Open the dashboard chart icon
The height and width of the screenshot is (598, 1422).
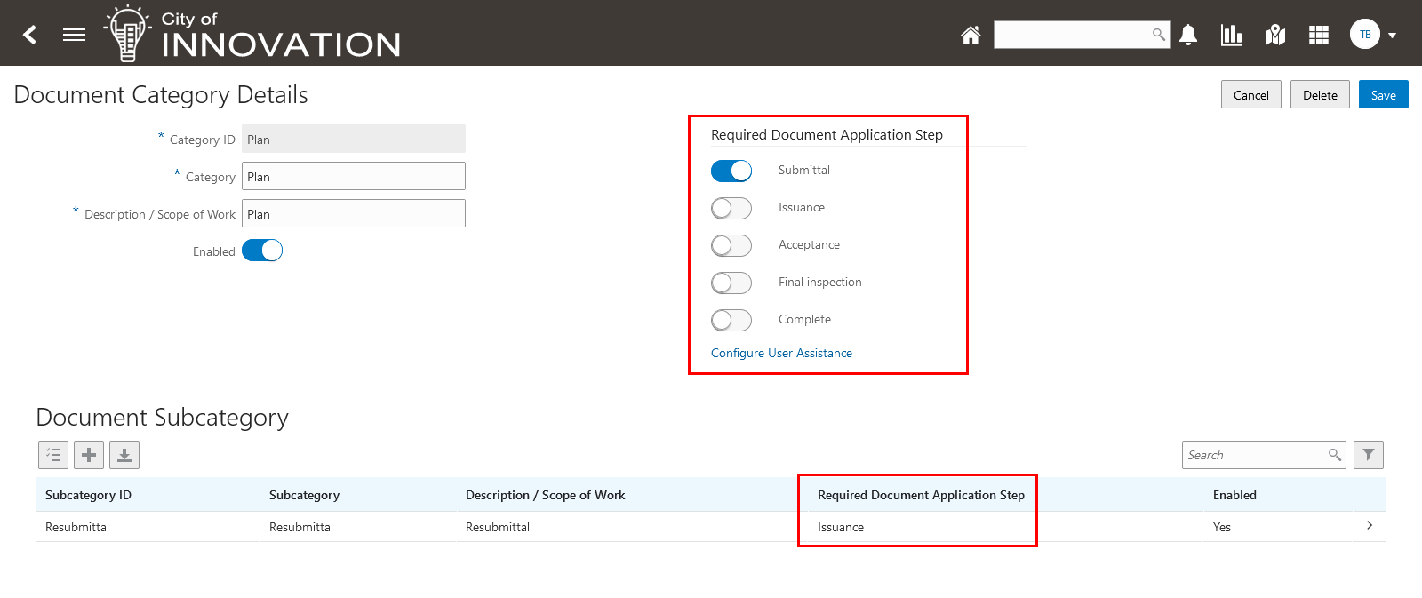[1232, 35]
